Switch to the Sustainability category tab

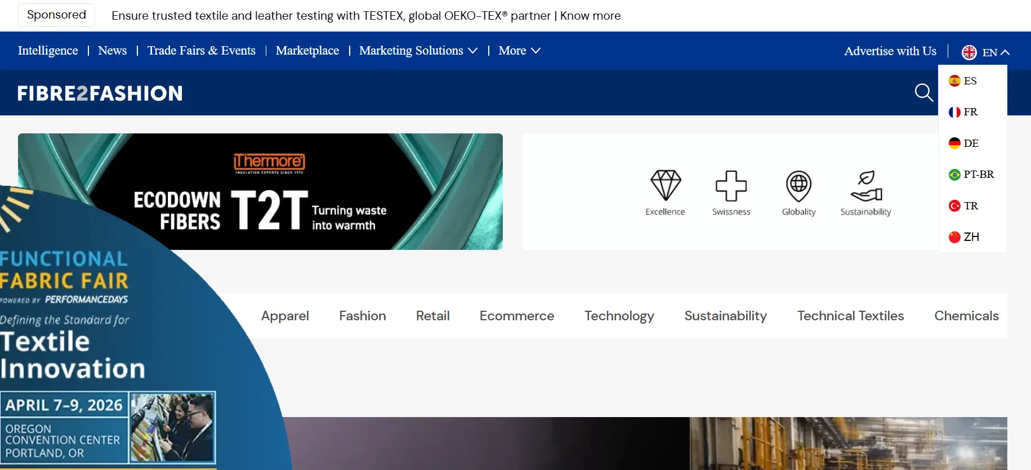click(726, 316)
